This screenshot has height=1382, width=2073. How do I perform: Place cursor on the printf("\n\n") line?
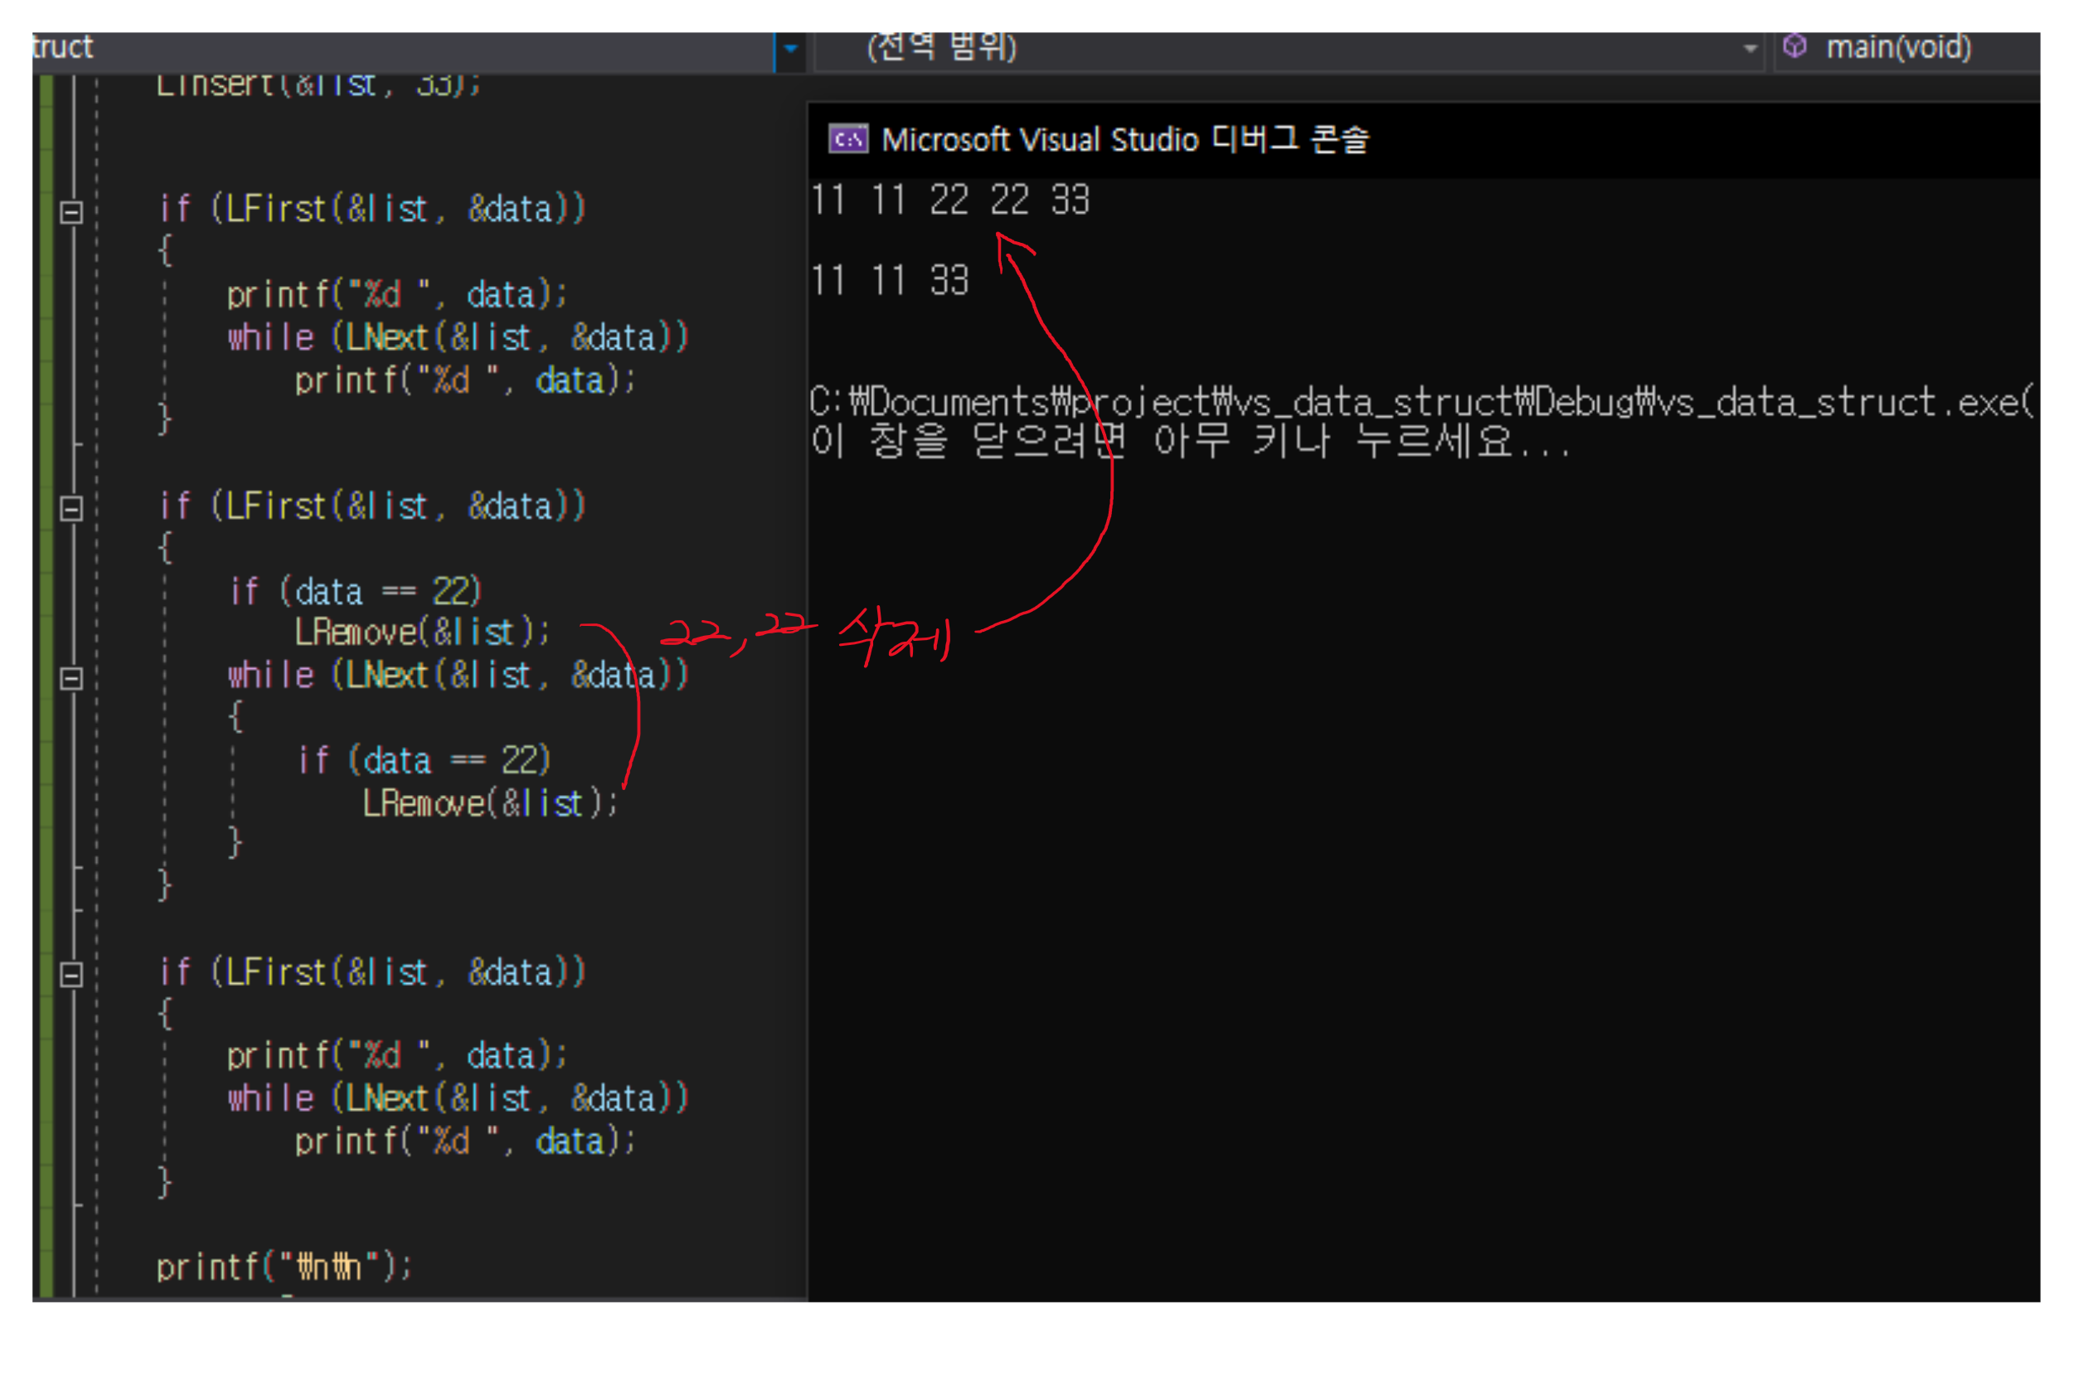click(x=284, y=1267)
